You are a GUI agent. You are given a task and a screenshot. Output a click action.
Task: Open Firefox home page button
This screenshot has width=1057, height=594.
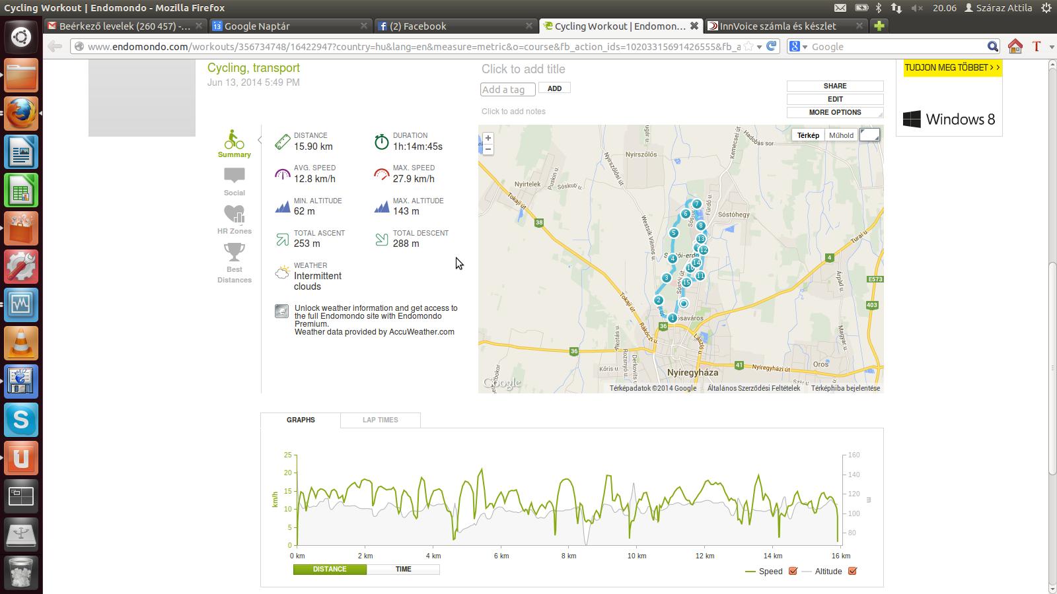coord(1015,46)
